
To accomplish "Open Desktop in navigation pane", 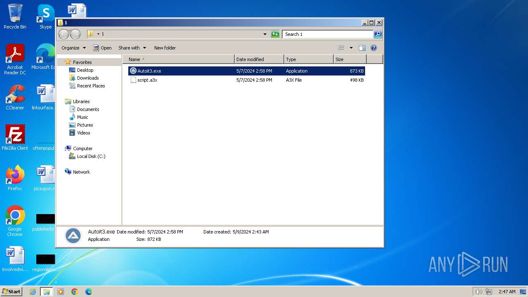I will pos(85,70).
